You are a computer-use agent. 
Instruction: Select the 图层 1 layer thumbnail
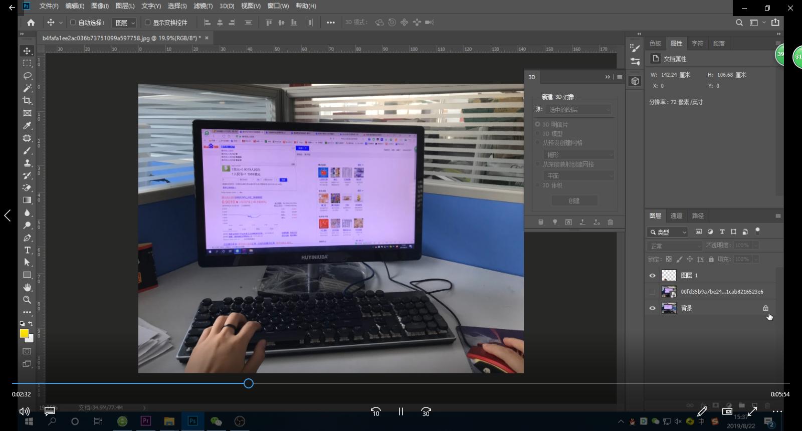pyautogui.click(x=669, y=276)
